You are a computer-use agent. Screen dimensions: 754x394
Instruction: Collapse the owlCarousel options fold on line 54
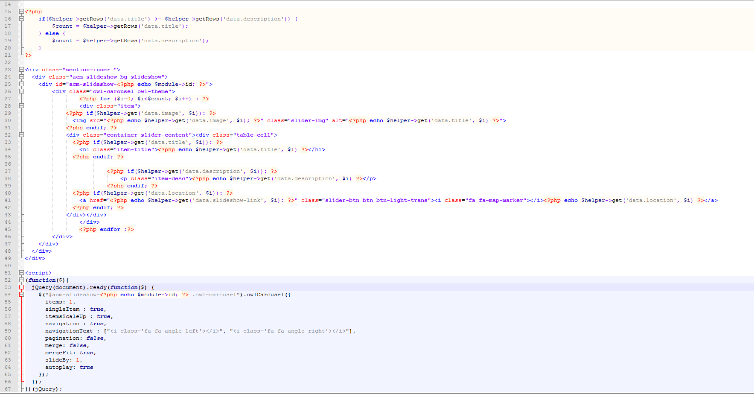click(x=21, y=295)
